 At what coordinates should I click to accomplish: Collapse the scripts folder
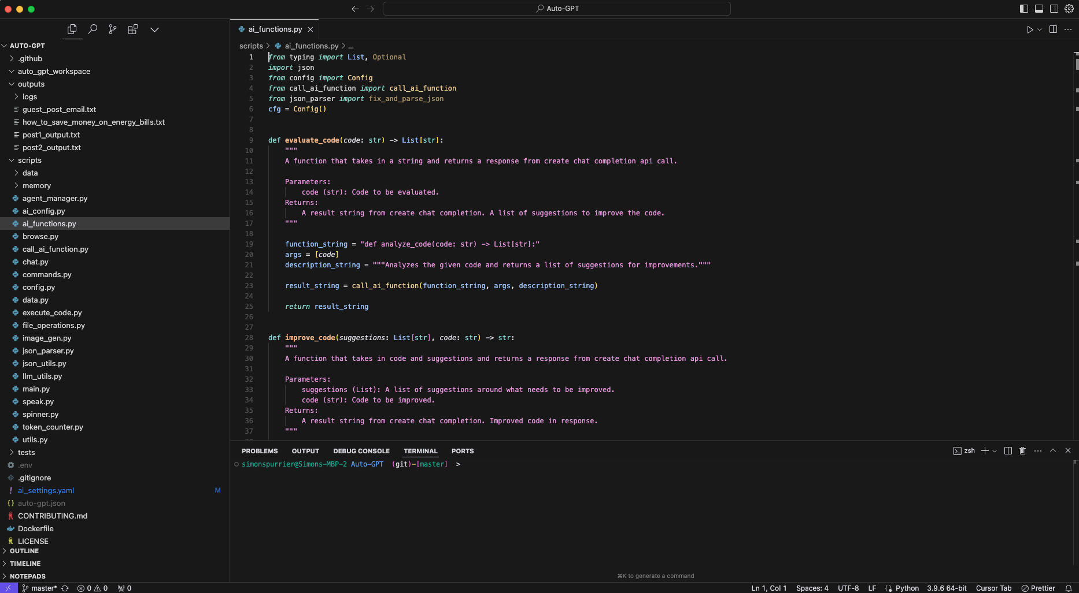click(31, 160)
